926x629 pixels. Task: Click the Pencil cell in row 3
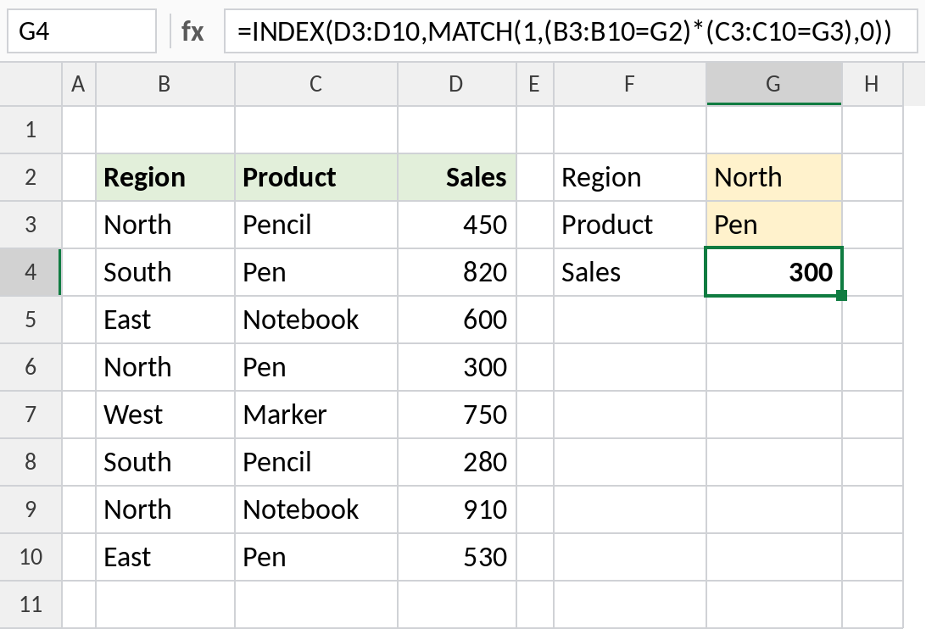tap(316, 225)
